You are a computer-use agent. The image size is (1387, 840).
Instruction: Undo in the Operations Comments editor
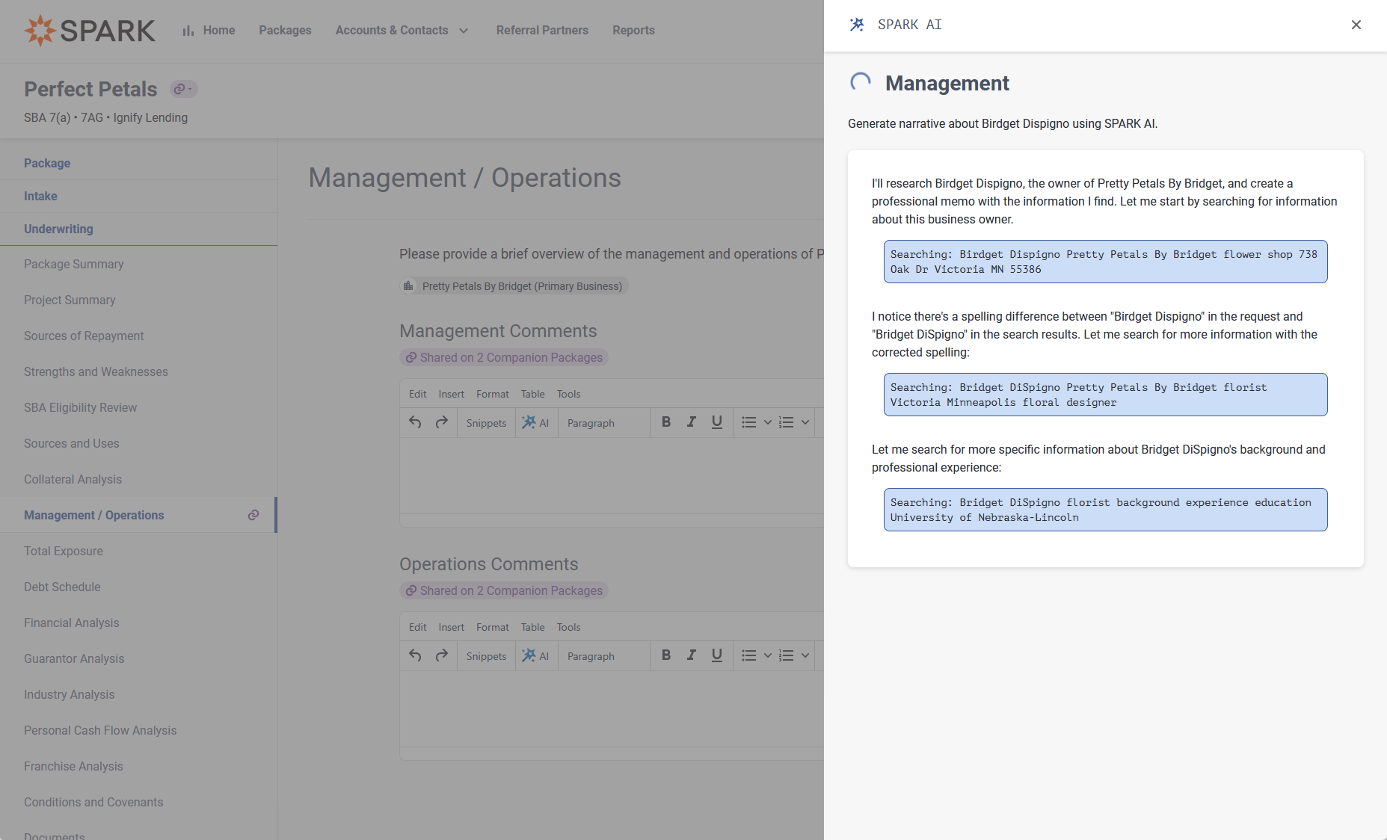point(415,655)
